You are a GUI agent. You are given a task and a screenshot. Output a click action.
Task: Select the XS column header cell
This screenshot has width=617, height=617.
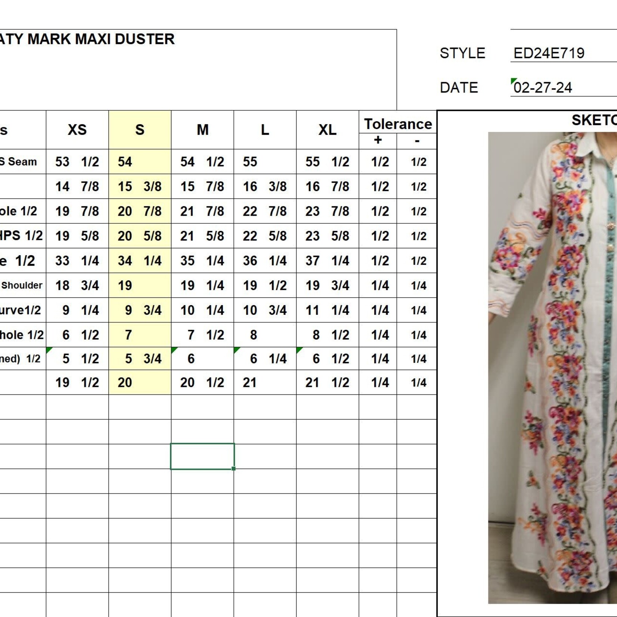tap(77, 130)
